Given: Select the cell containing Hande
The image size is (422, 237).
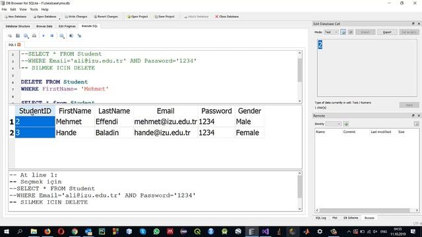Looking at the screenshot, I should (x=75, y=133).
